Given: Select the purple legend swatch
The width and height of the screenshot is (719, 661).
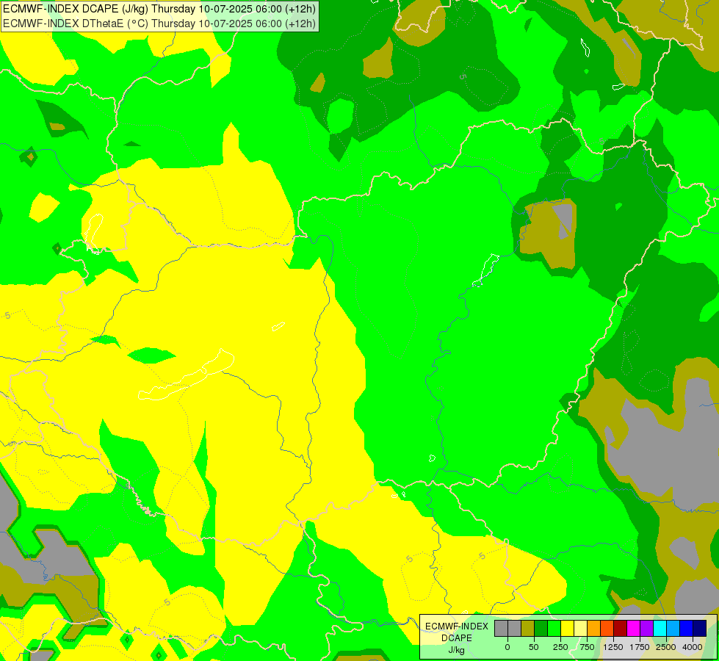Looking at the screenshot, I should tap(646, 628).
